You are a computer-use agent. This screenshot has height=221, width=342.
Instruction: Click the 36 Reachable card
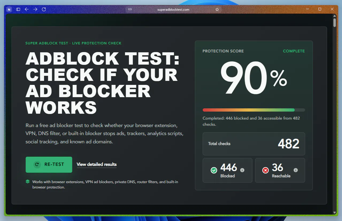280,170
